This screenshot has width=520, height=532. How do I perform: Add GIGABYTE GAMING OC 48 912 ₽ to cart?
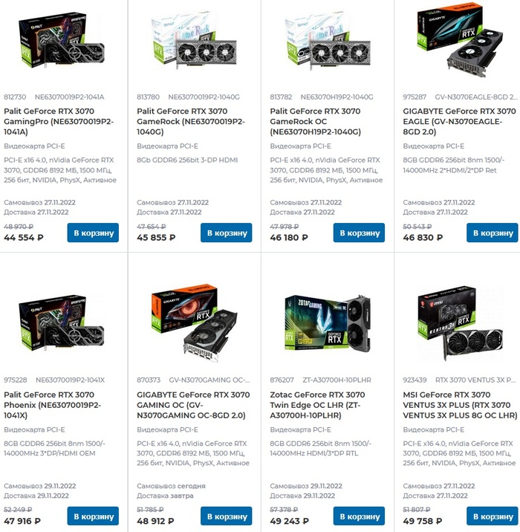[x=227, y=516]
